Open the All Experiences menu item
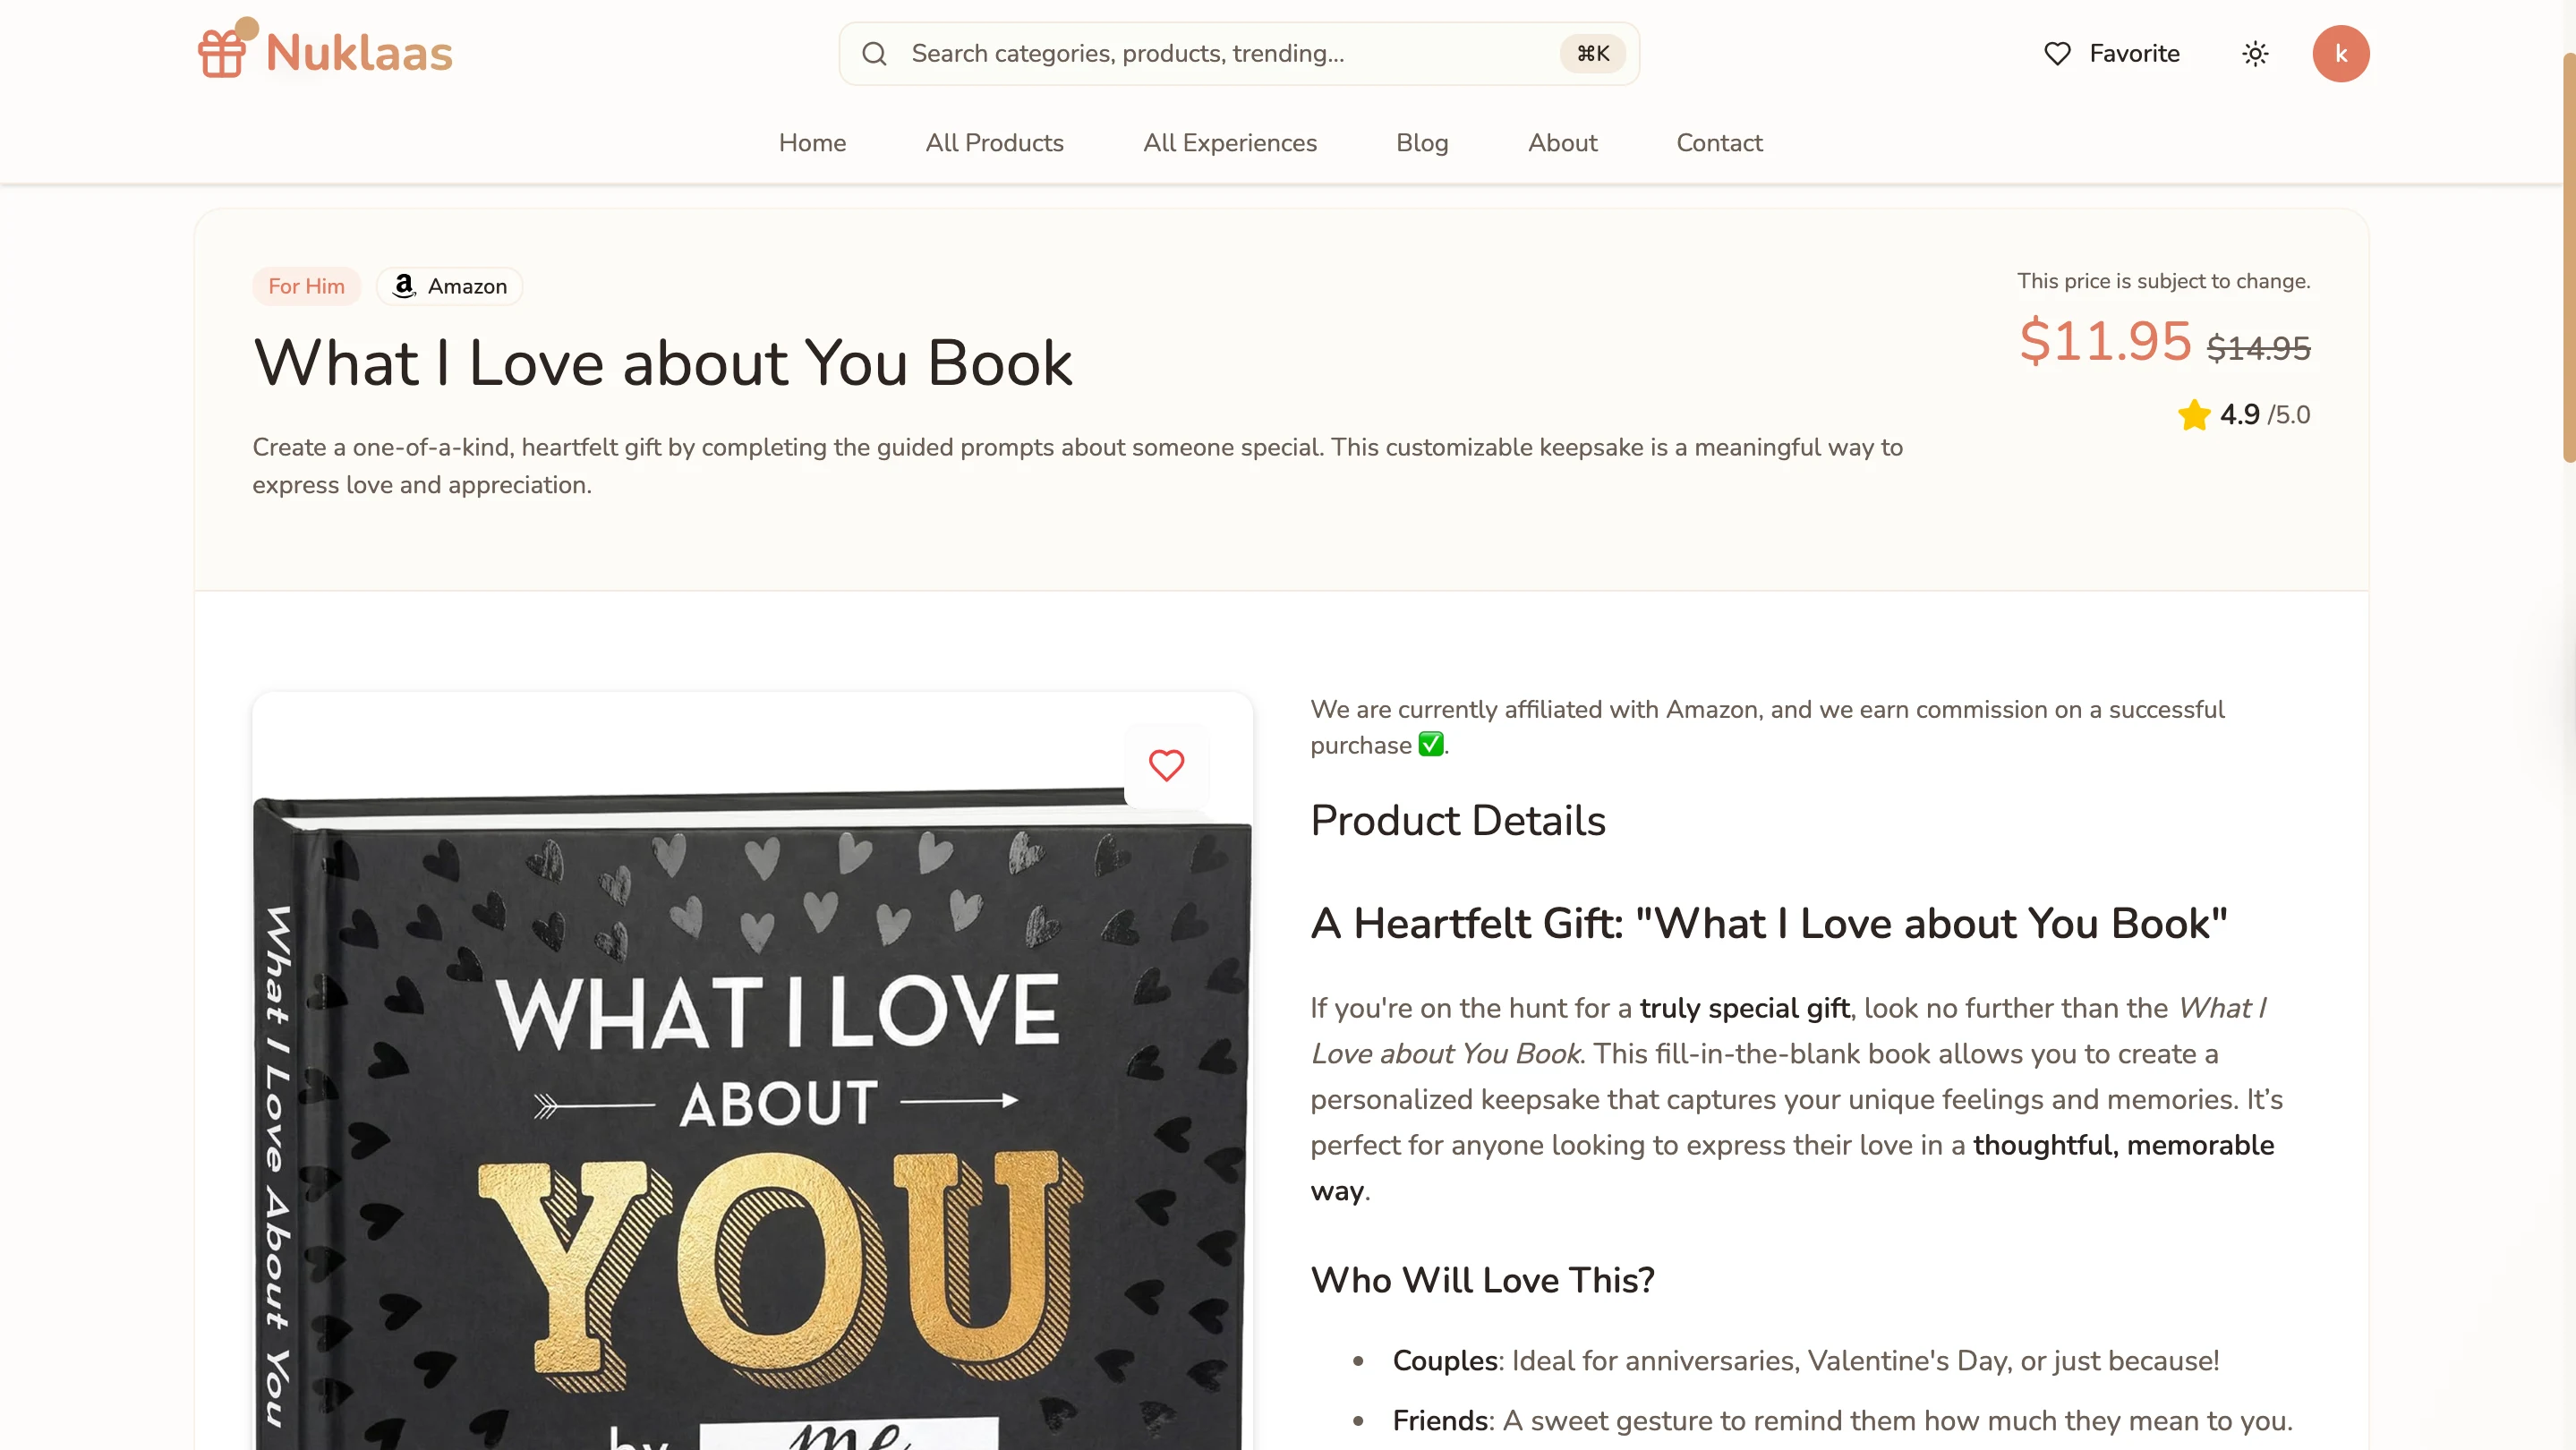 point(1230,143)
